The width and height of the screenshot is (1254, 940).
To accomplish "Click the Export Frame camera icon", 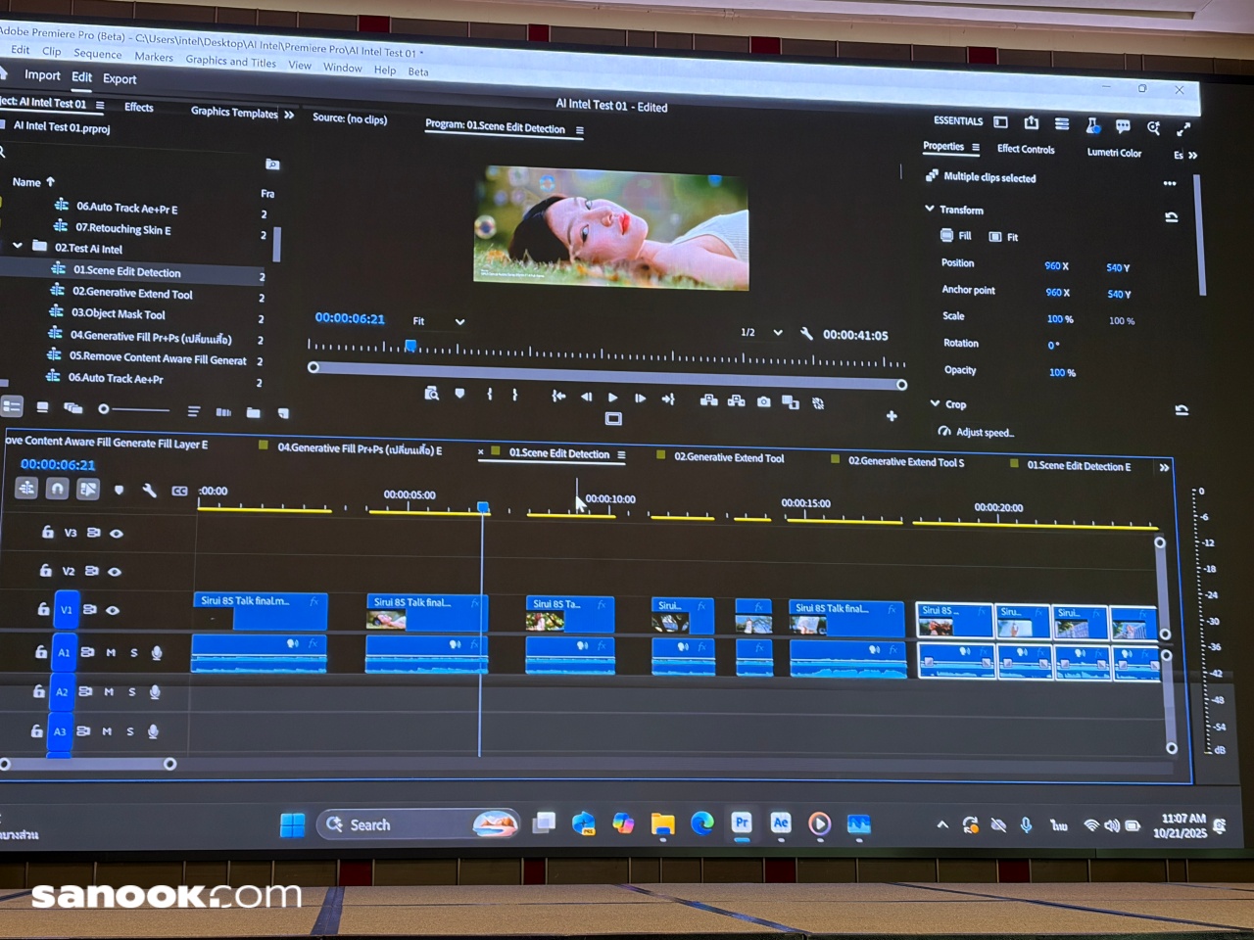I will (x=763, y=401).
